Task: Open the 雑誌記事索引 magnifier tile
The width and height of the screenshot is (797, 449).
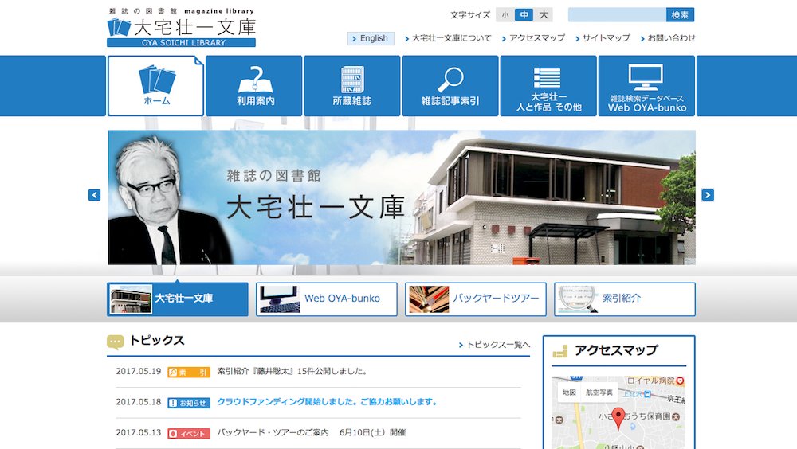Action: click(x=450, y=86)
